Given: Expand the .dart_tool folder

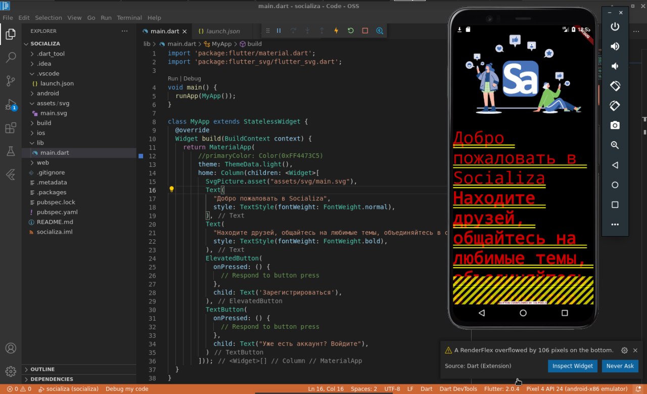Looking at the screenshot, I should pyautogui.click(x=51, y=54).
